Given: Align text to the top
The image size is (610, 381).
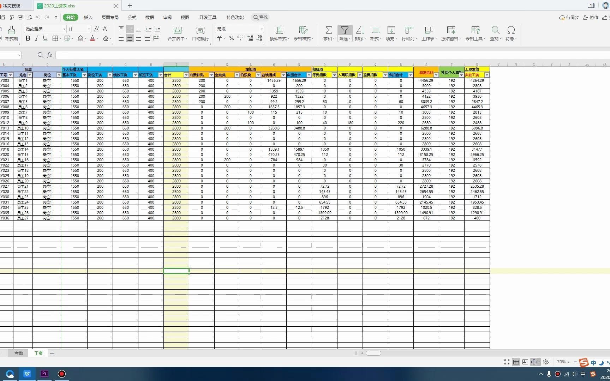Looking at the screenshot, I should pyautogui.click(x=121, y=29).
